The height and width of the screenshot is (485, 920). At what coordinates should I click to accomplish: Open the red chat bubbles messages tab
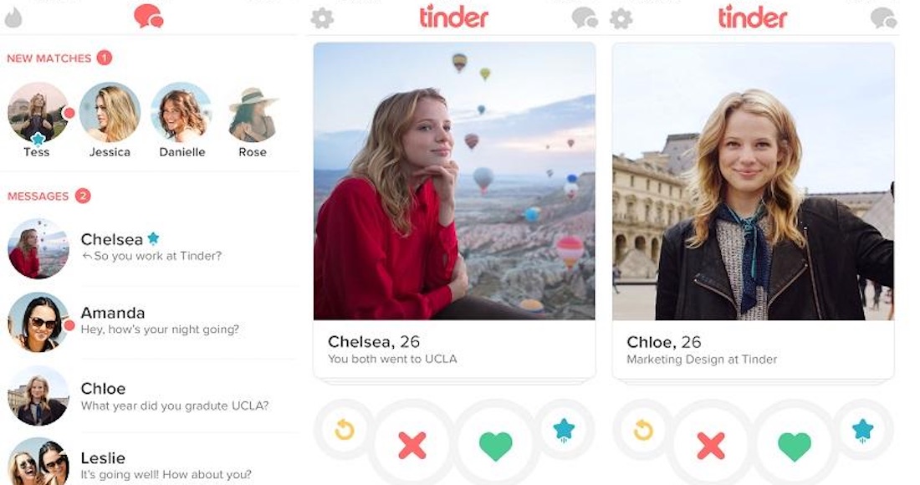pyautogui.click(x=148, y=17)
